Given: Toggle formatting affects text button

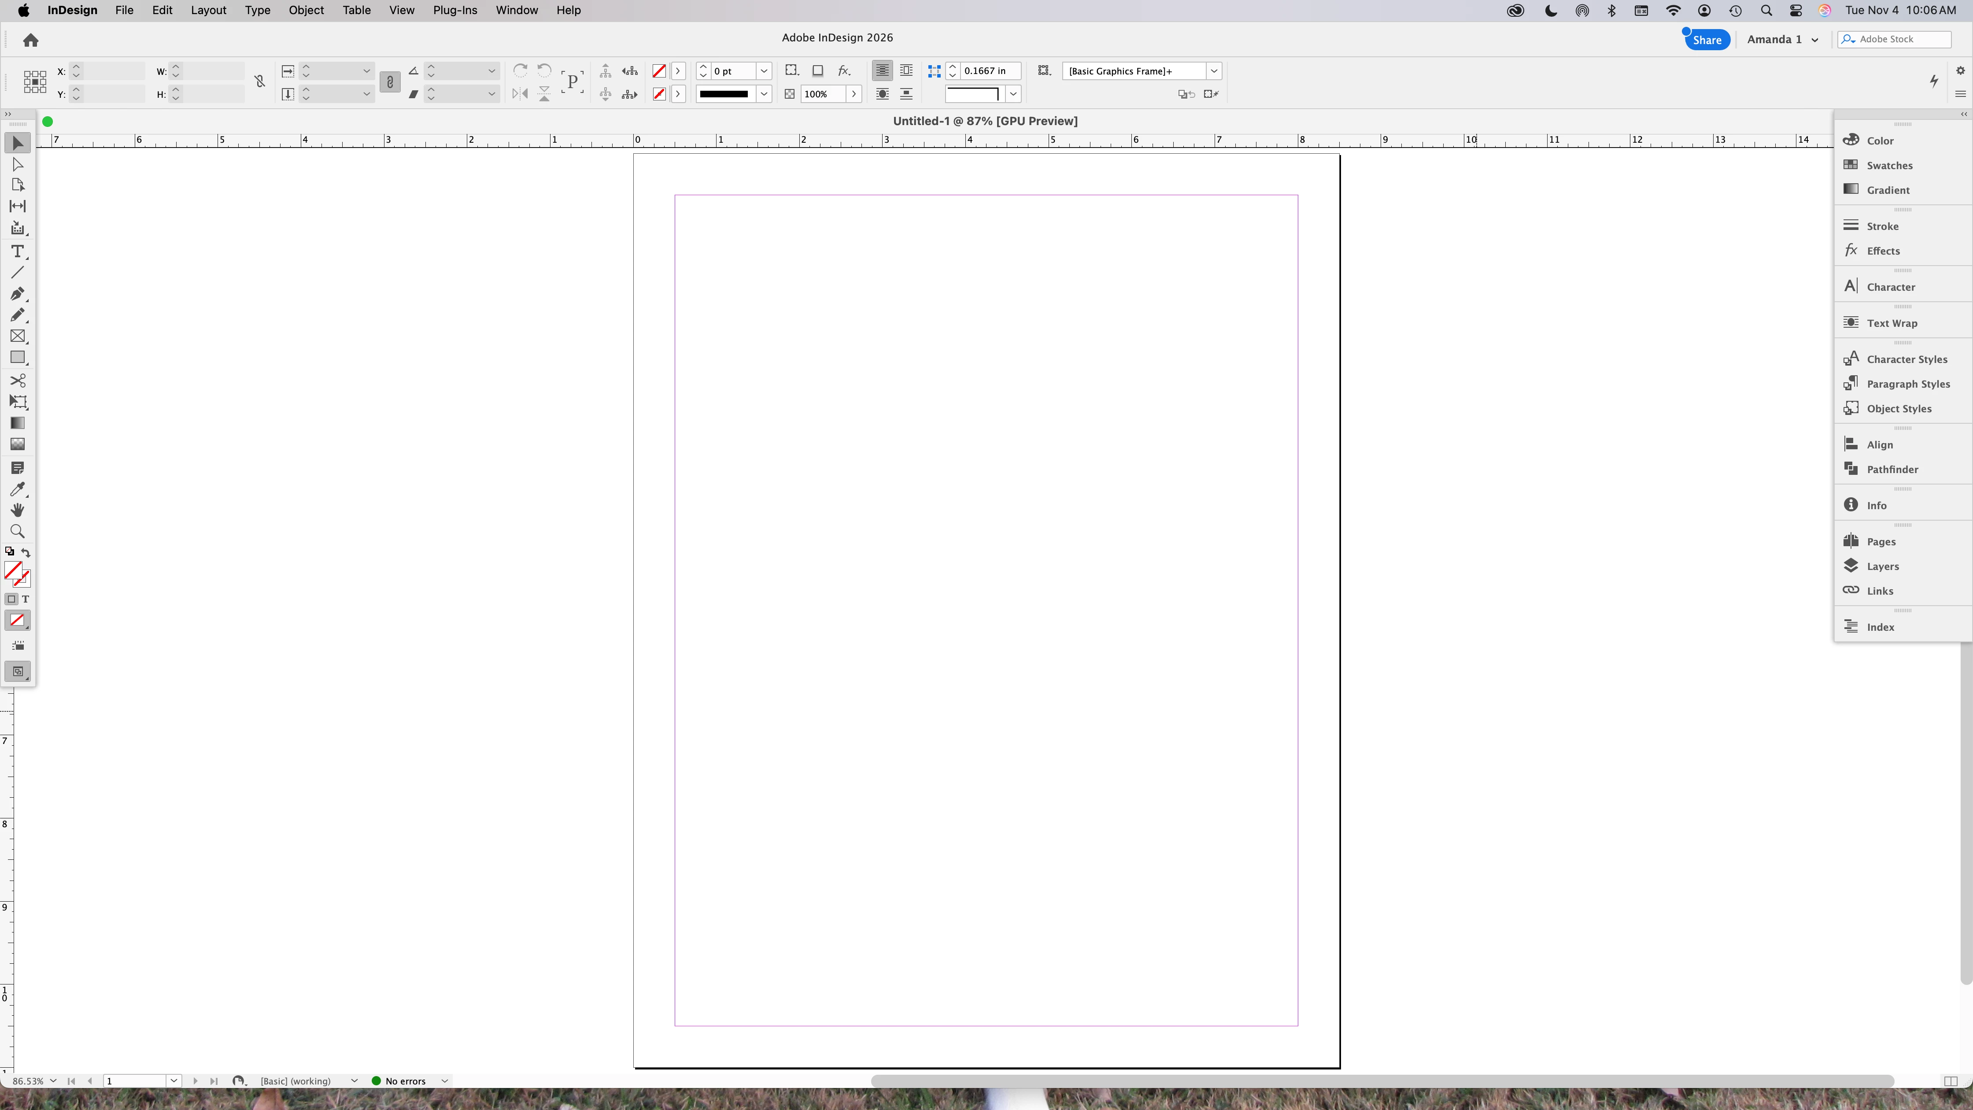Looking at the screenshot, I should click(x=25, y=600).
